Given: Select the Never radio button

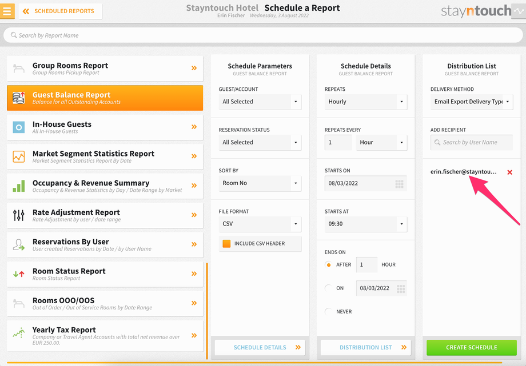Looking at the screenshot, I should coord(328,311).
